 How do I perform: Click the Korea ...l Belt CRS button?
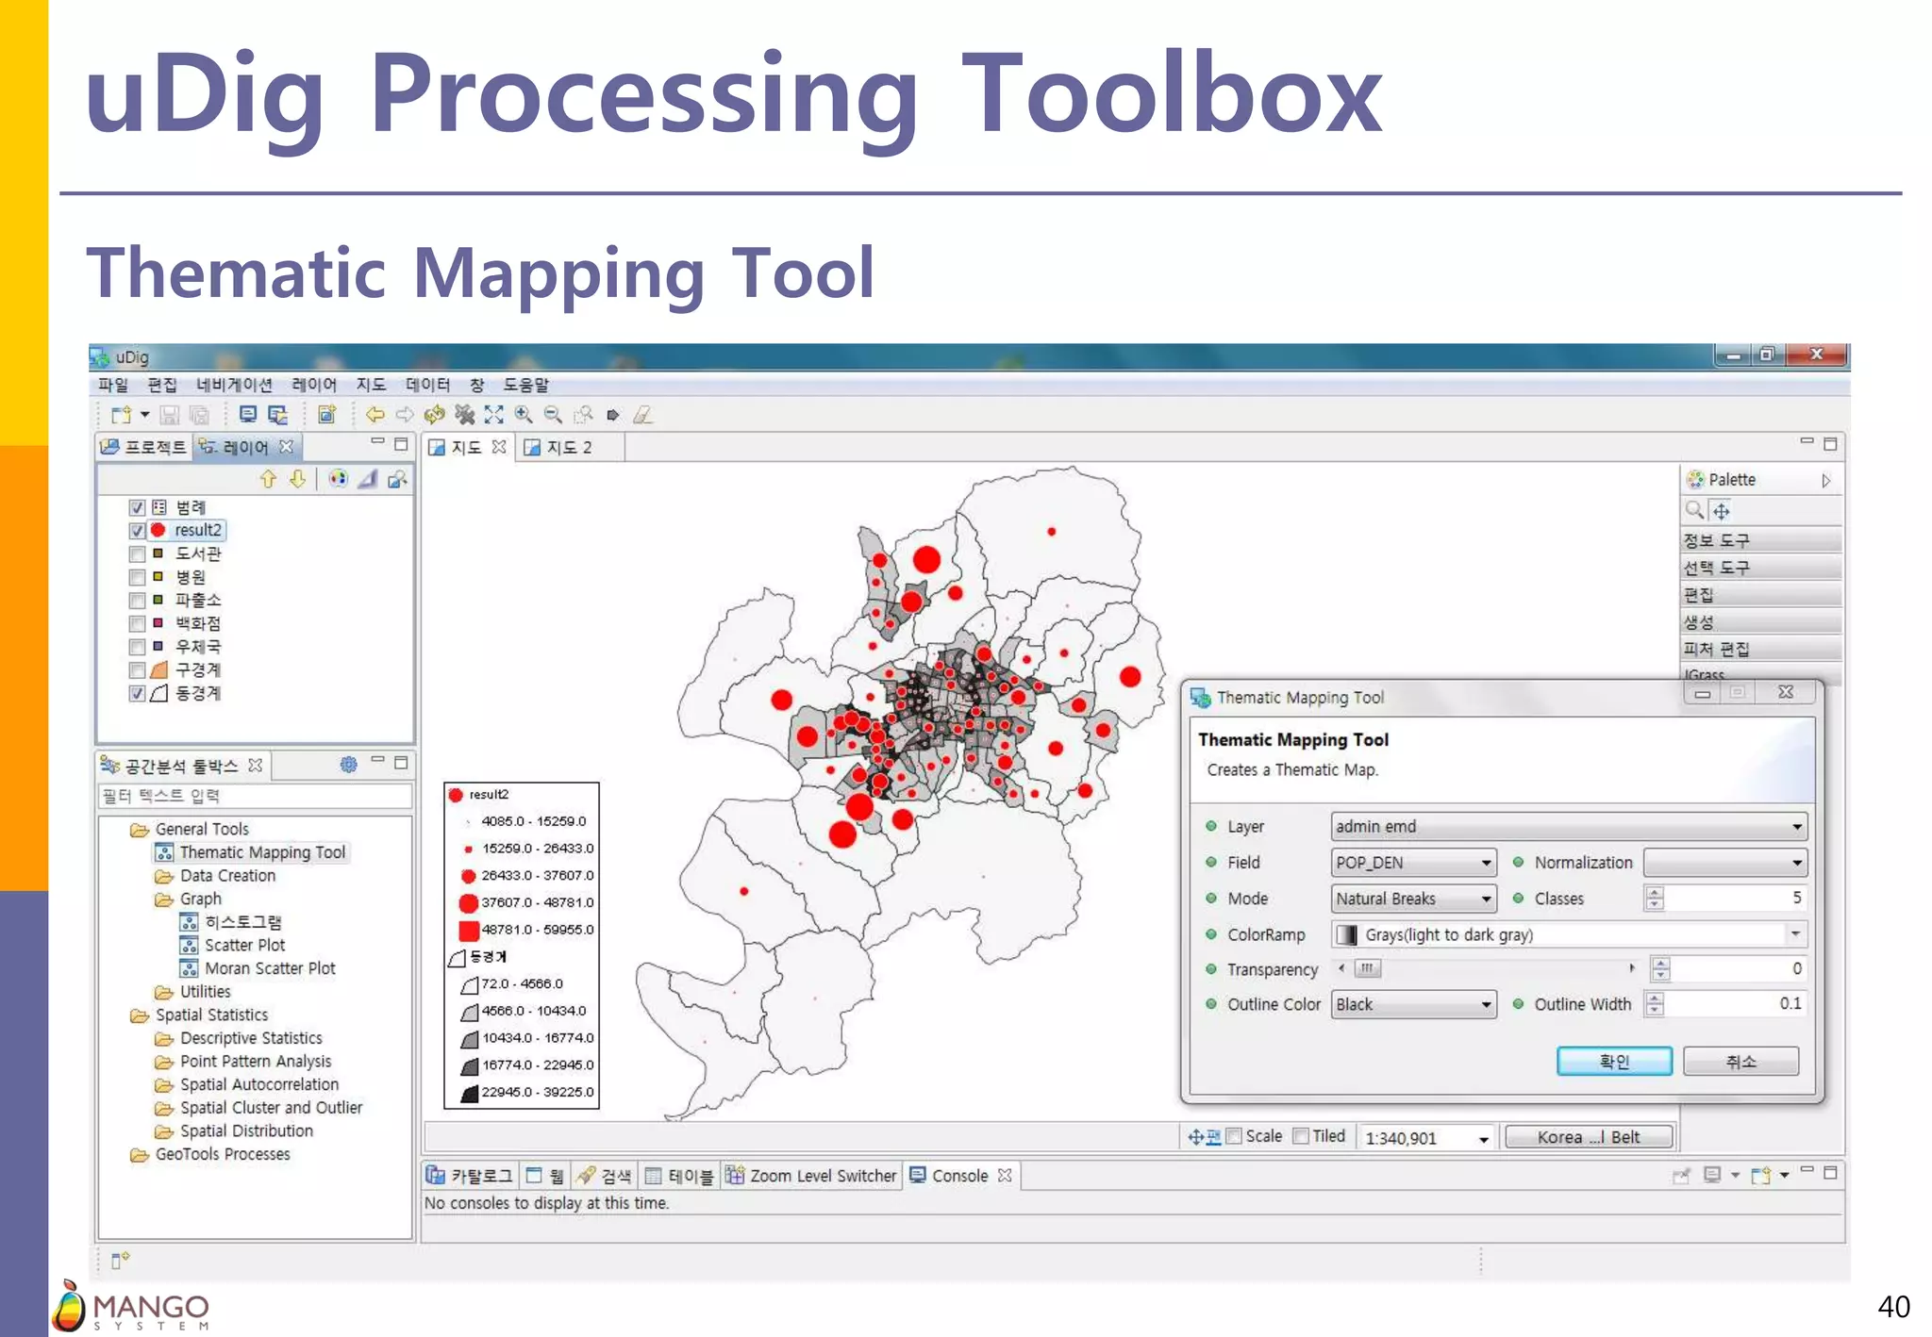pos(1589,1137)
